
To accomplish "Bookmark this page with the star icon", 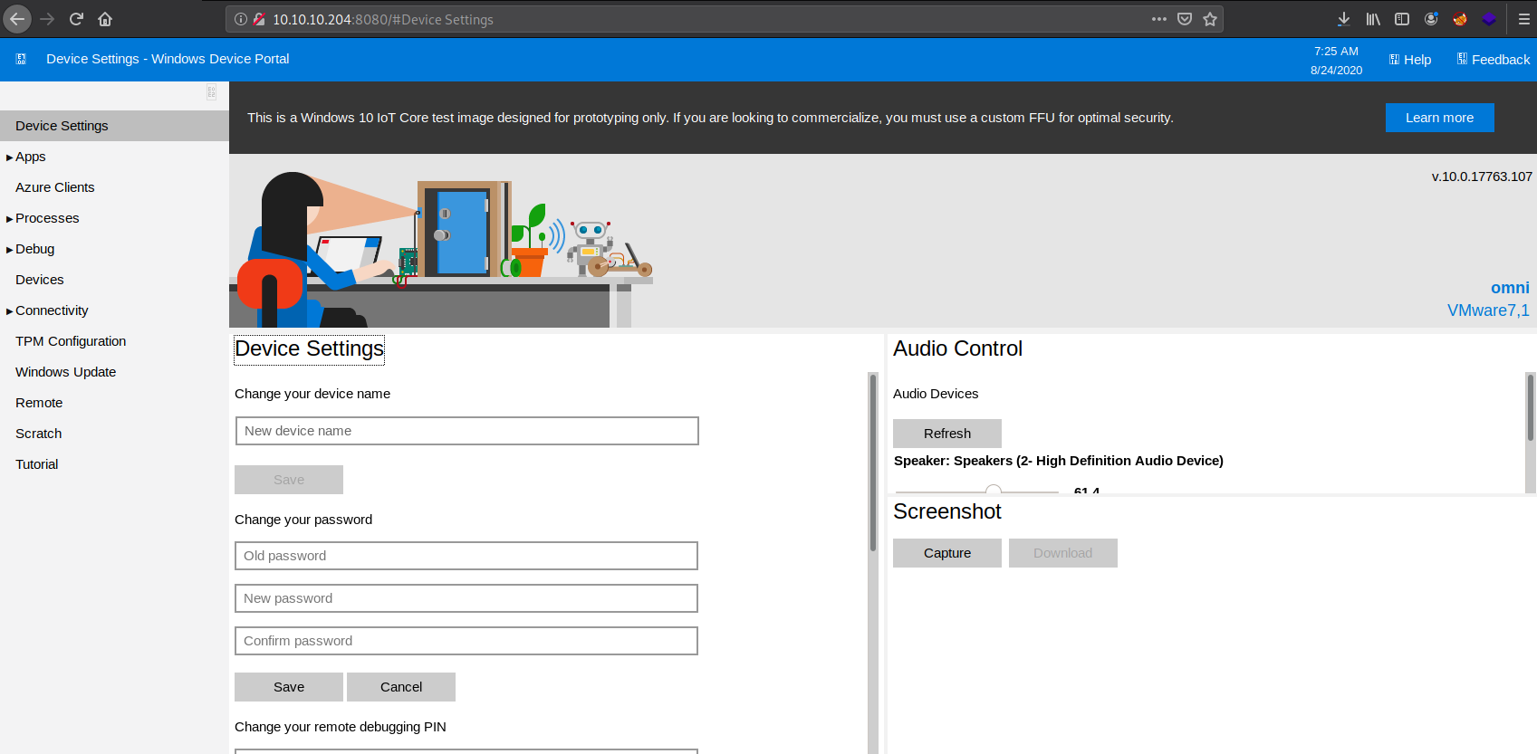I will click(x=1210, y=19).
